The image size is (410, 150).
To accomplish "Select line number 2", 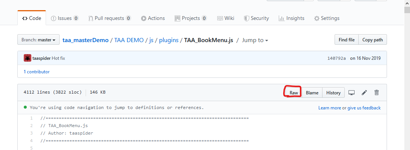I will pos(31,126).
